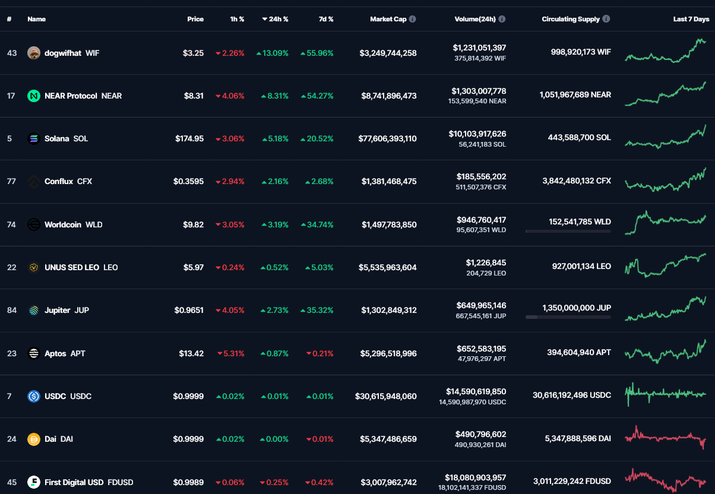The image size is (715, 494).
Task: Click NEAR Protocol price $8.31
Action: tap(194, 96)
